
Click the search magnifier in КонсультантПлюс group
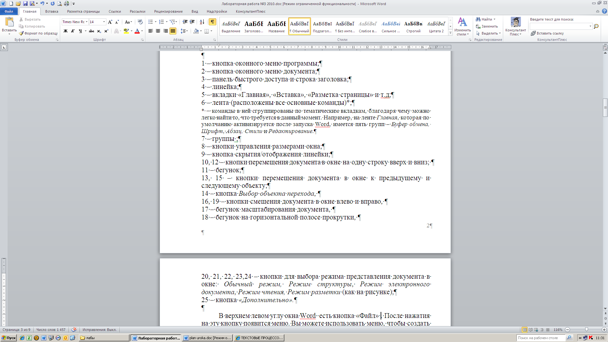point(596,26)
